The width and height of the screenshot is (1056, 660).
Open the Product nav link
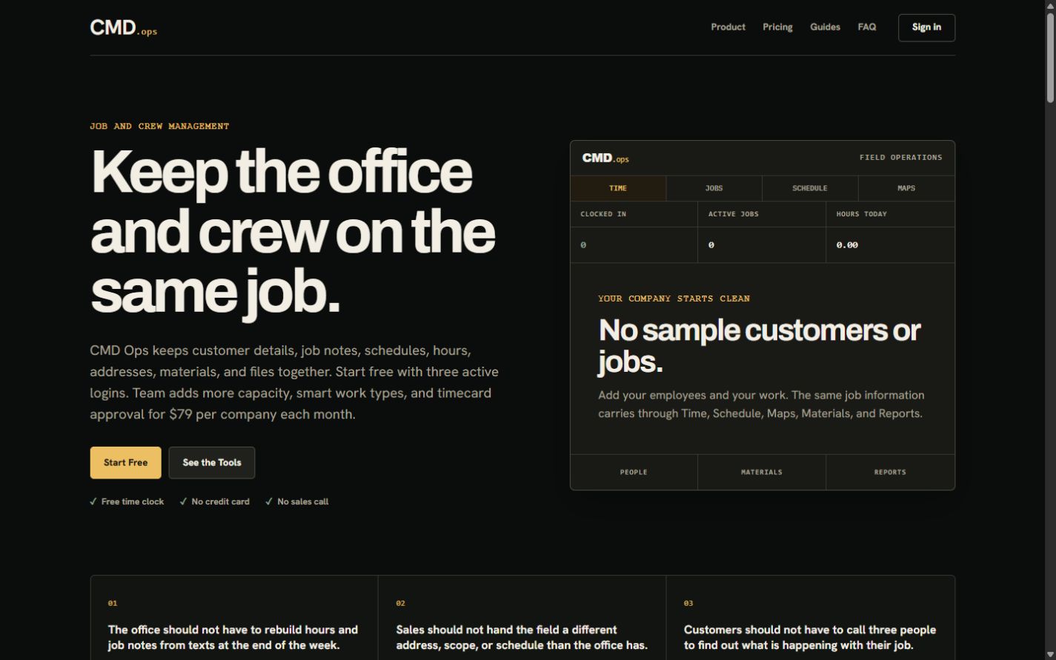728,27
